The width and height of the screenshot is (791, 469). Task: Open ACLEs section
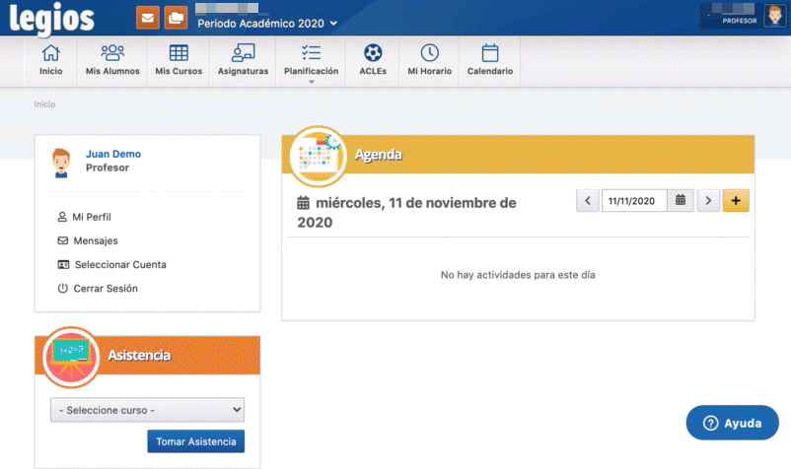pyautogui.click(x=373, y=60)
